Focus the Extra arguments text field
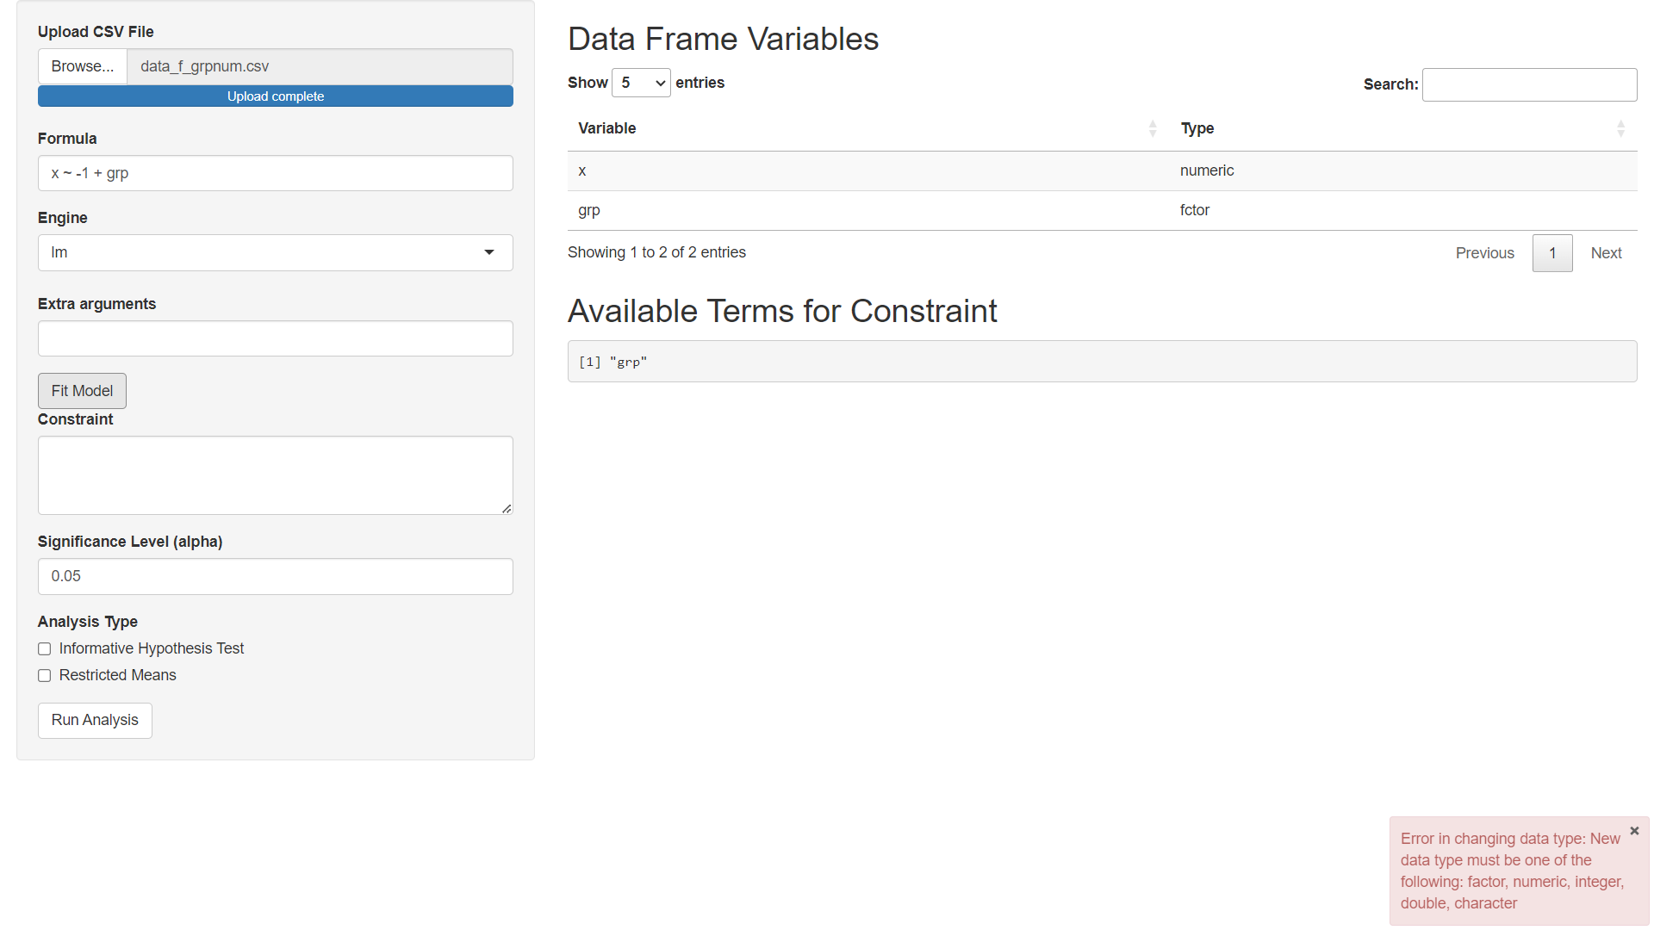The width and height of the screenshot is (1654, 930). click(276, 338)
